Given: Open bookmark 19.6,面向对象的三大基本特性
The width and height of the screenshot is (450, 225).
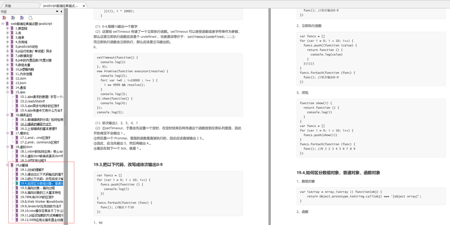Looking at the screenshot, I should point(41,192).
